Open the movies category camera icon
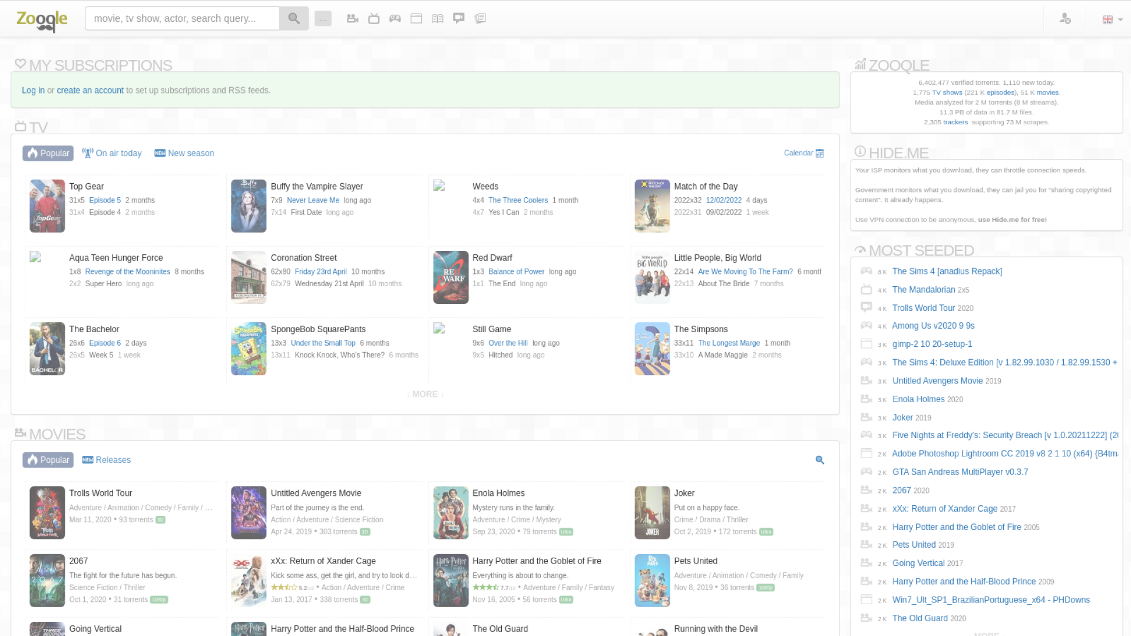This screenshot has width=1131, height=636. [352, 18]
